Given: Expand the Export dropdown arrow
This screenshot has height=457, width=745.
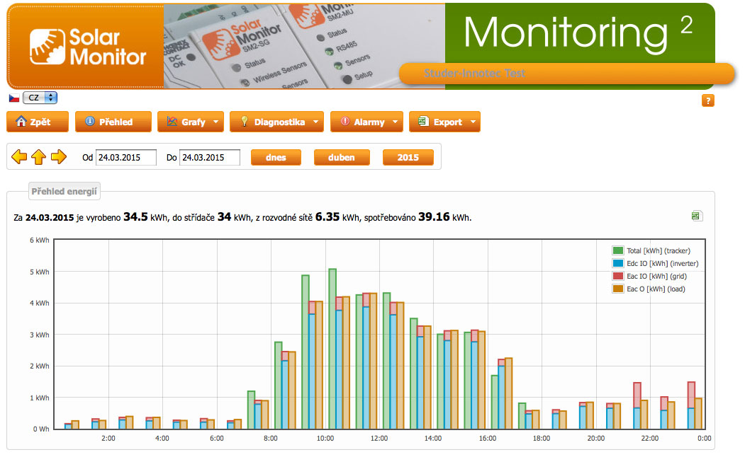Looking at the screenshot, I should point(473,122).
